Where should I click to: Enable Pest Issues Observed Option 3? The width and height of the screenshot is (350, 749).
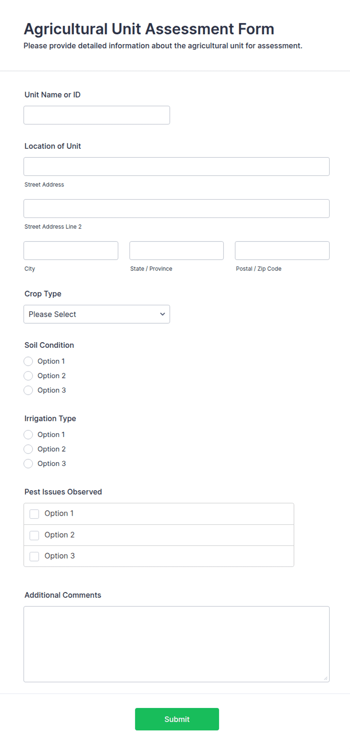pos(34,556)
